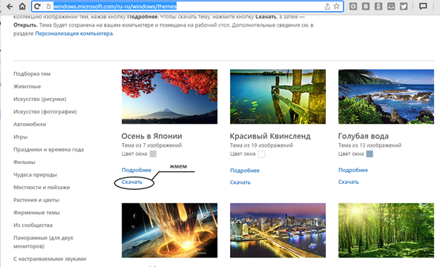
Task: Click the night city skyline theme thumbnail
Action: tap(278, 230)
